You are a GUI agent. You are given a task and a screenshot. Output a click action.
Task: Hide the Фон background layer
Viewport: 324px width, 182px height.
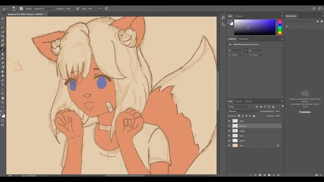tap(229, 146)
